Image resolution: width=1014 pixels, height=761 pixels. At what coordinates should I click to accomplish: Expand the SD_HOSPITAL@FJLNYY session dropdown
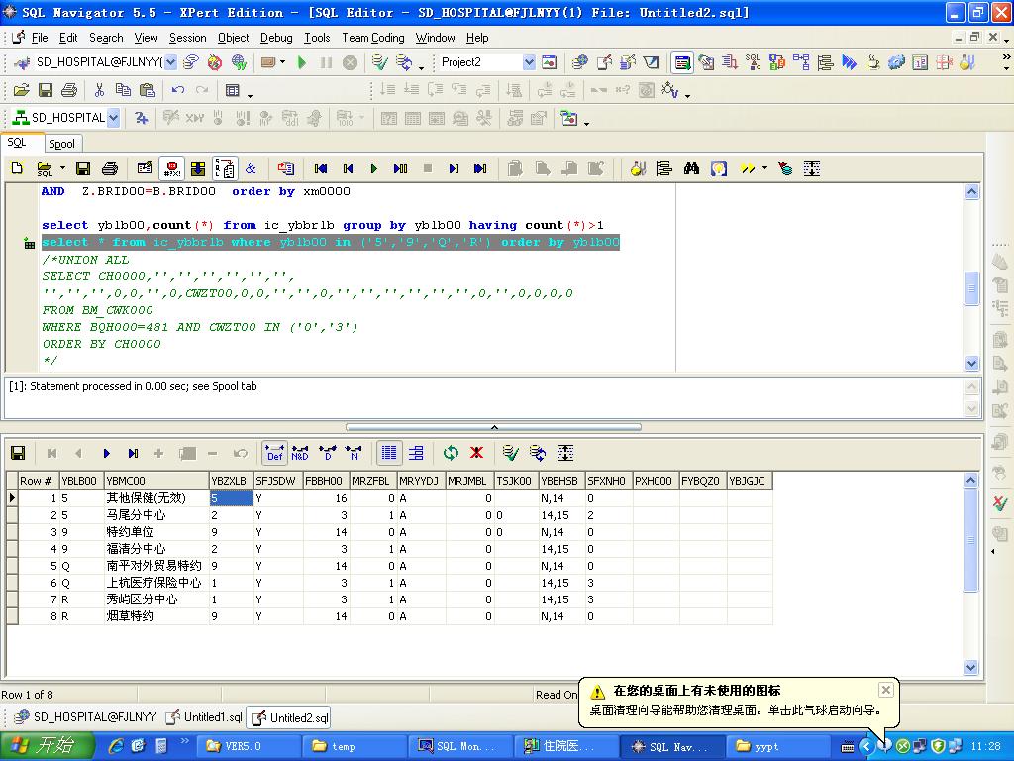pyautogui.click(x=169, y=62)
